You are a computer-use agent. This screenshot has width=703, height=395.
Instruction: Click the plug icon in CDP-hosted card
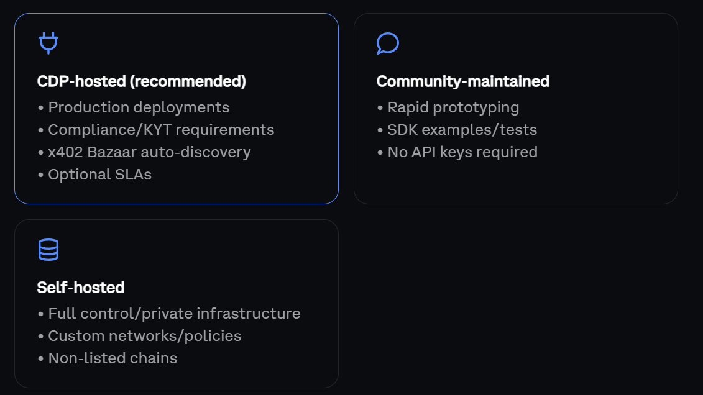[x=48, y=43]
